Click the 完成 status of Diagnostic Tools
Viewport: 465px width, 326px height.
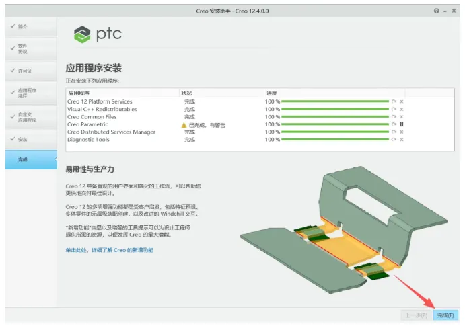point(190,140)
